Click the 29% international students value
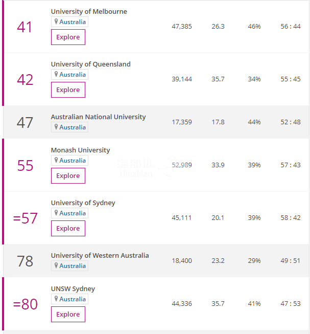310x334 pixels. click(x=254, y=261)
